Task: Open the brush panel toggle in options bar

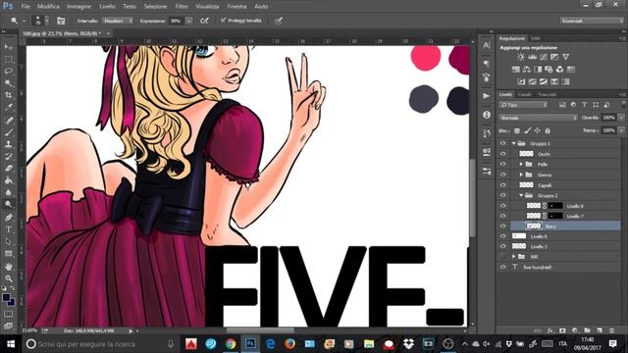Action: point(61,21)
